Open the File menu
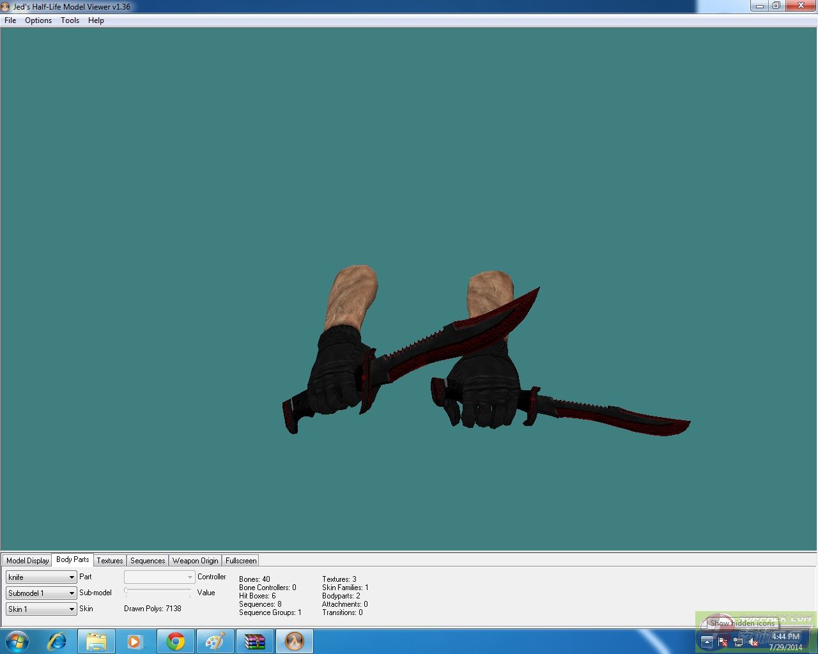 point(10,20)
